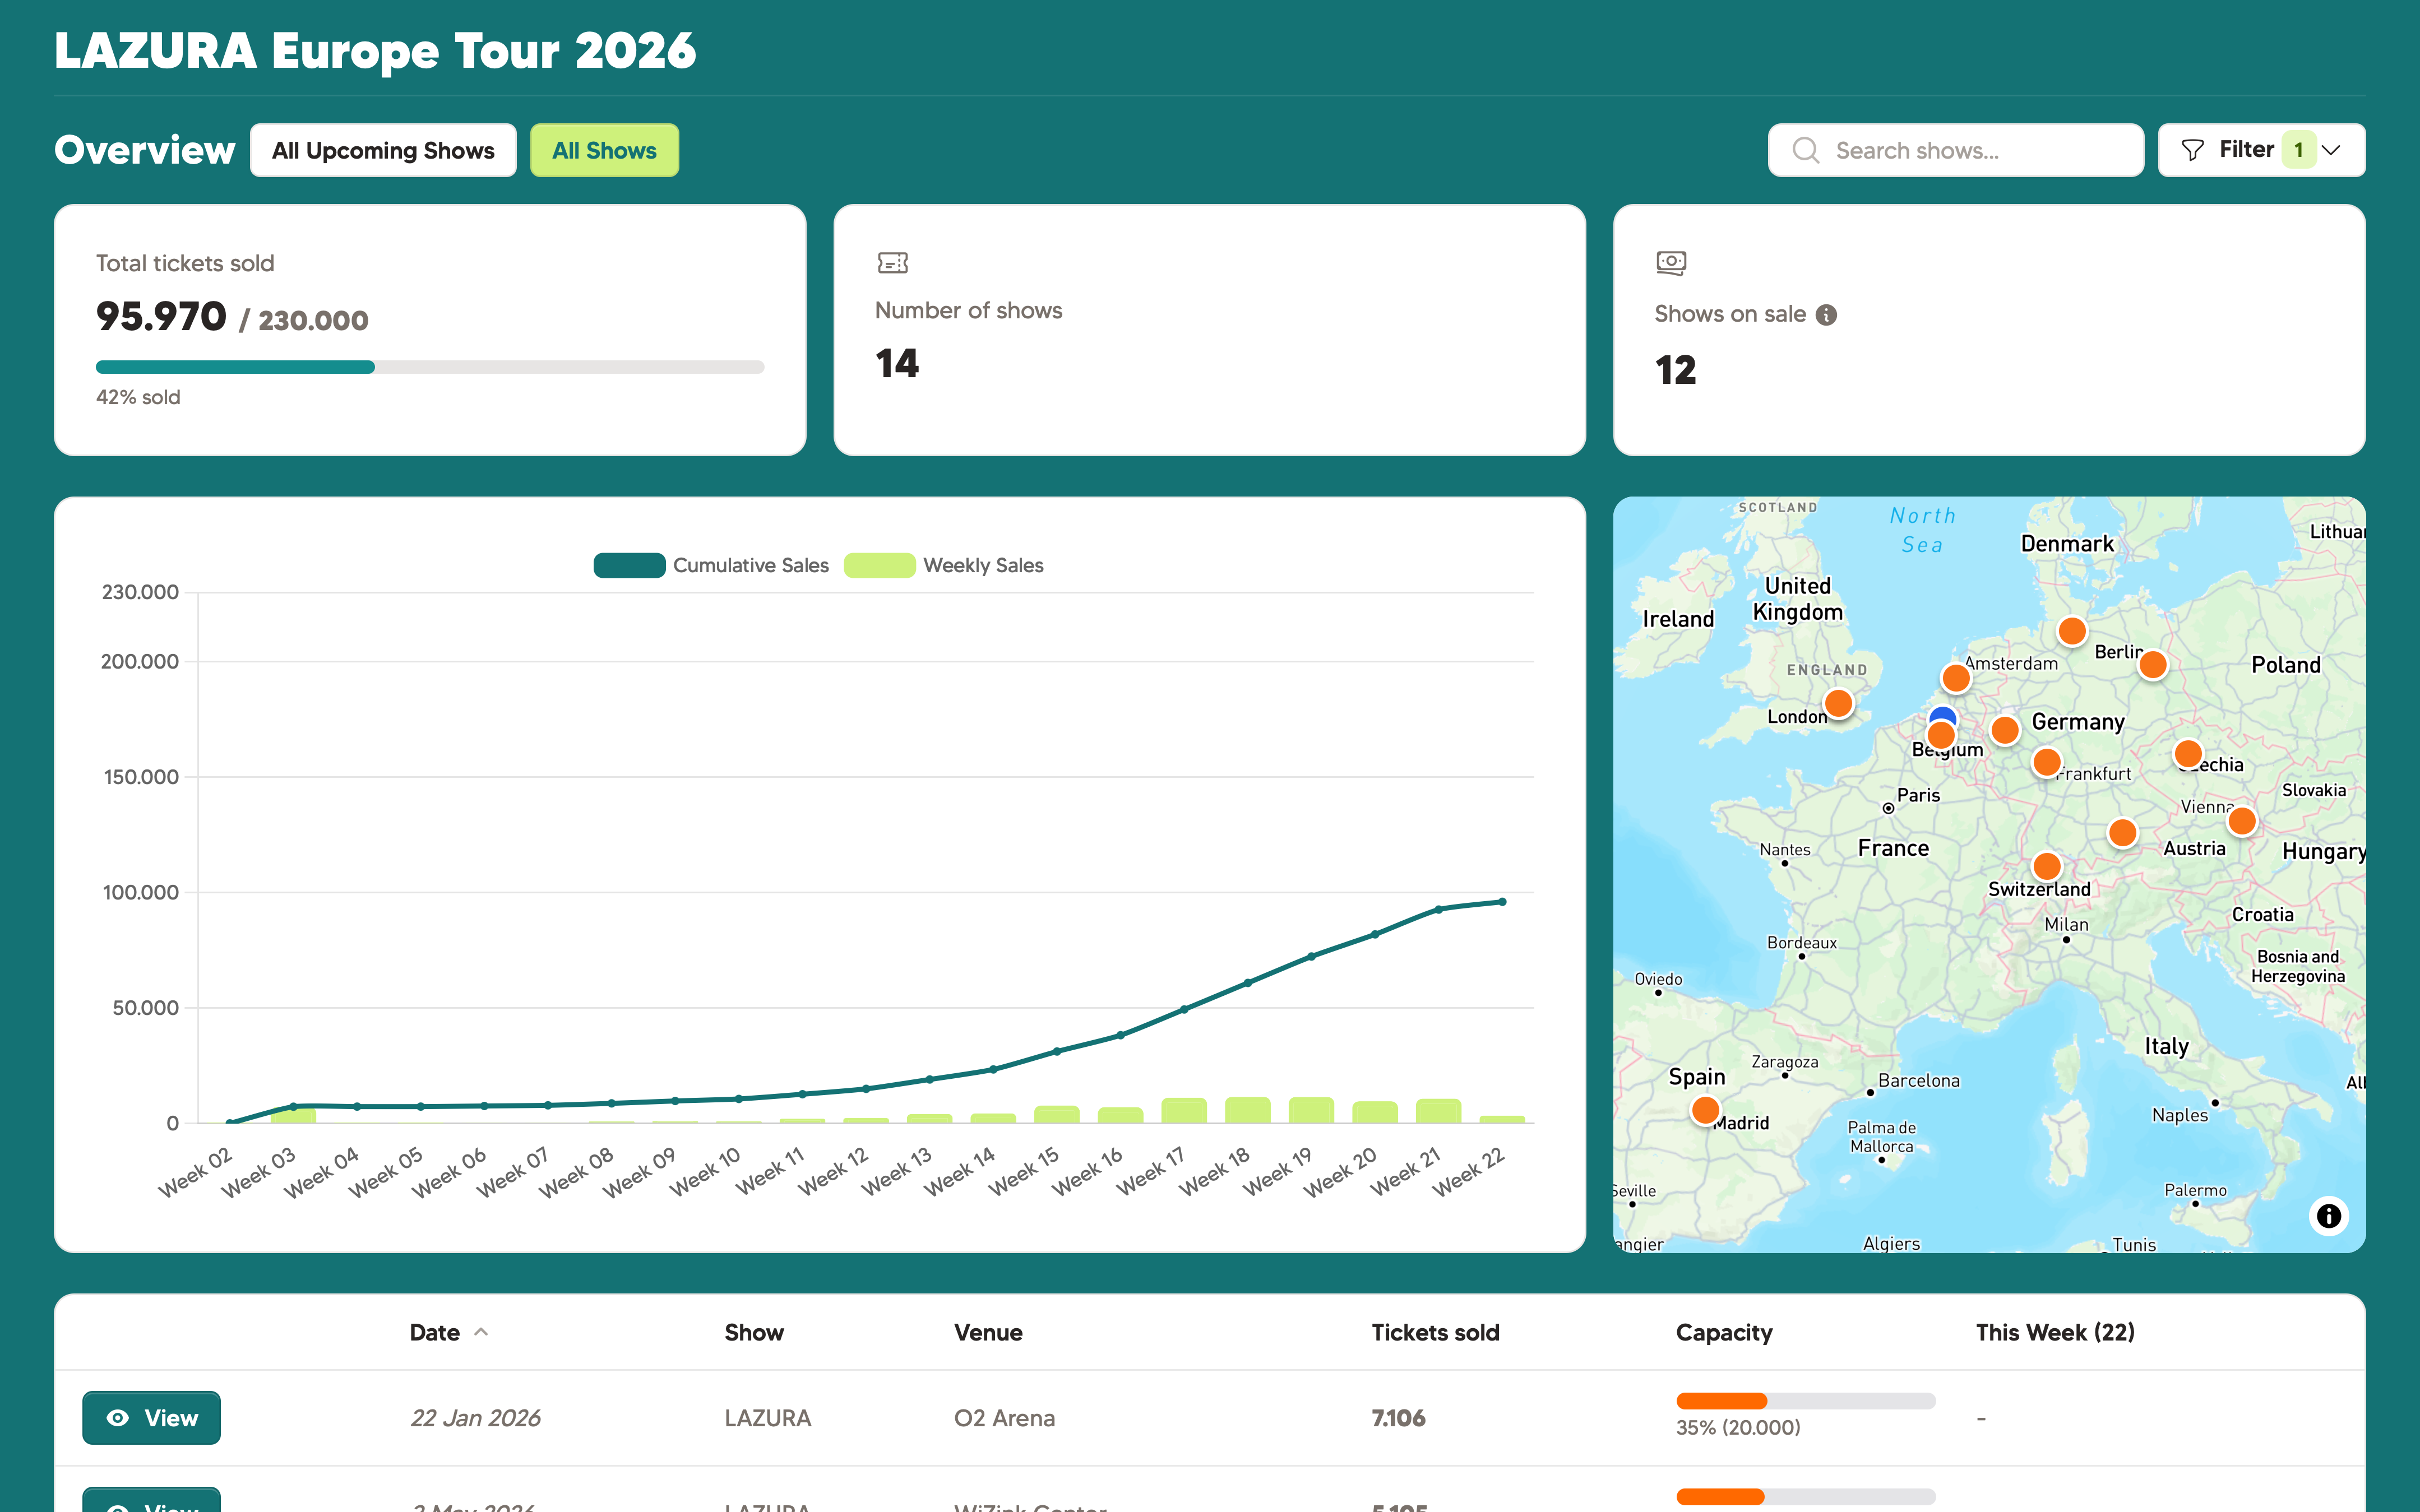Click the '7.106' tickets sold value
This screenshot has width=2420, height=1512.
point(1398,1418)
